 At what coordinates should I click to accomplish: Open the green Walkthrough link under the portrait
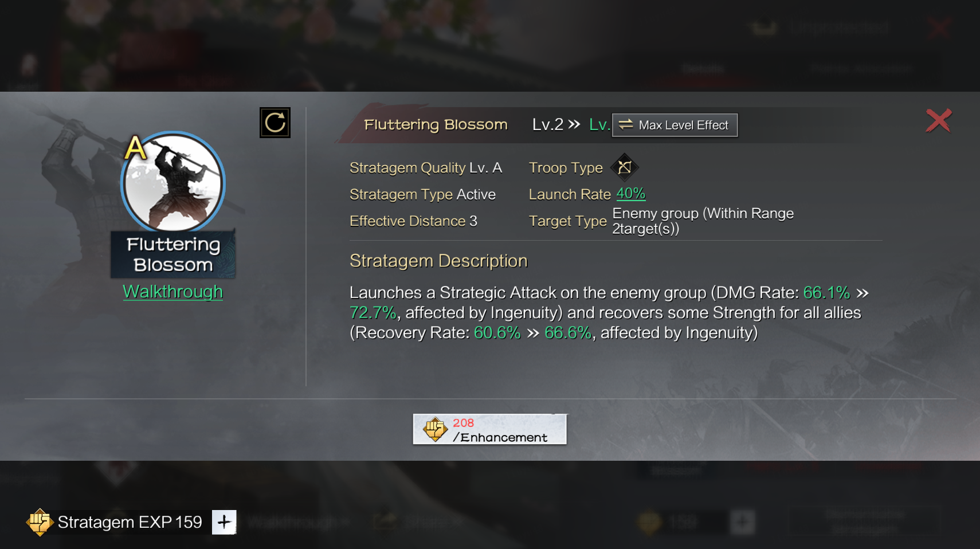173,292
